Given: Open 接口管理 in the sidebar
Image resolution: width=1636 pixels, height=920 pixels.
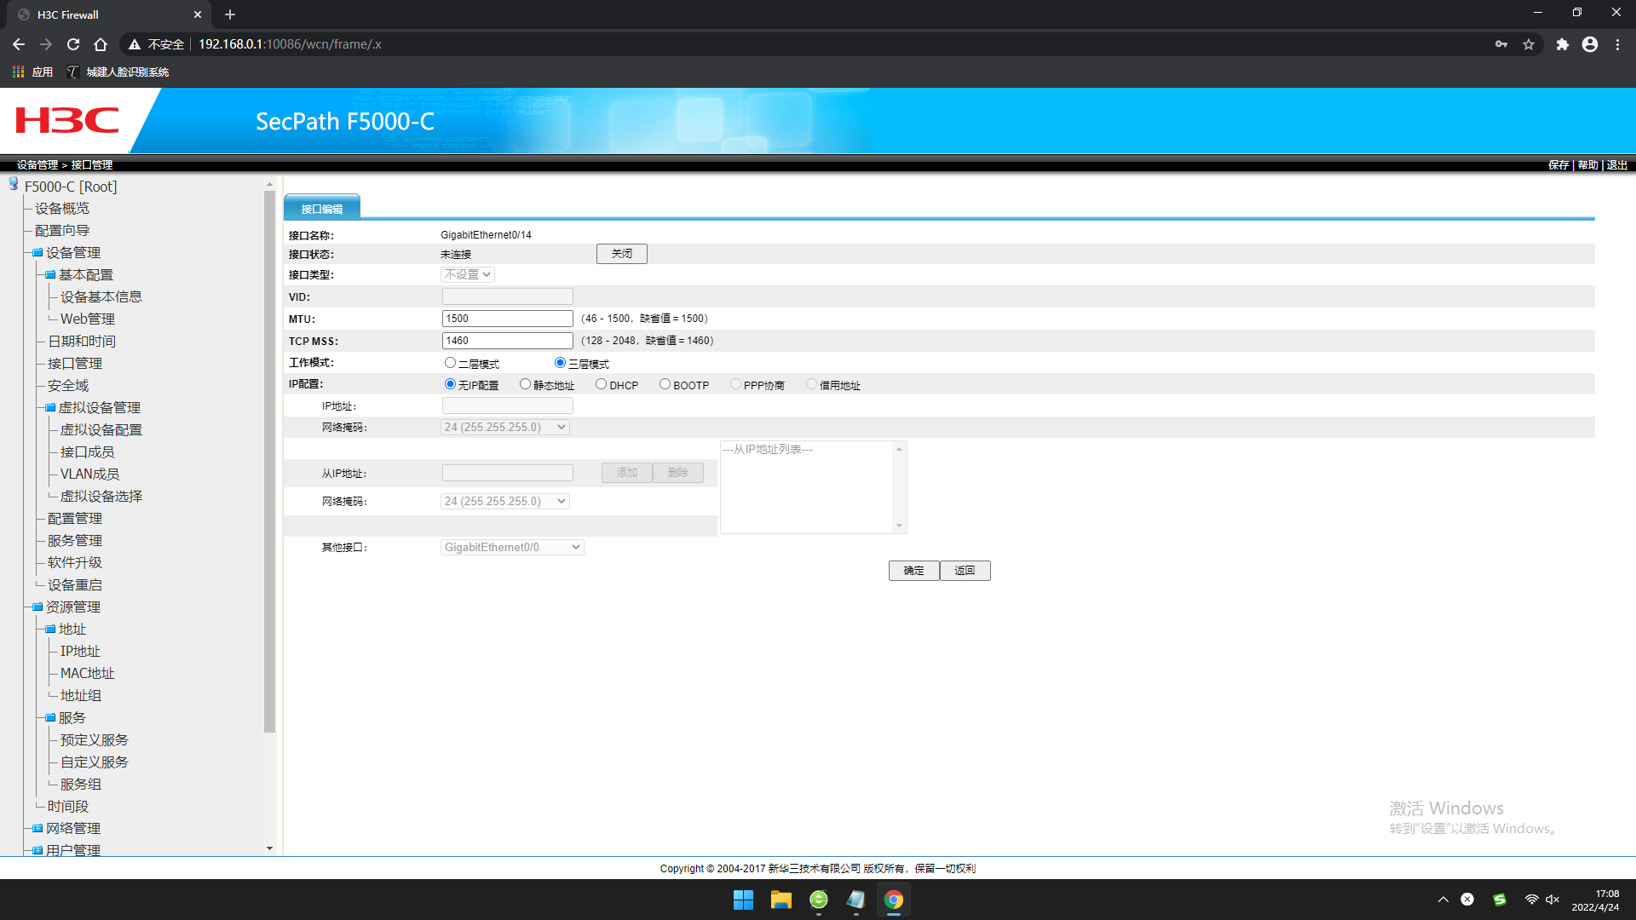Looking at the screenshot, I should pos(75,363).
